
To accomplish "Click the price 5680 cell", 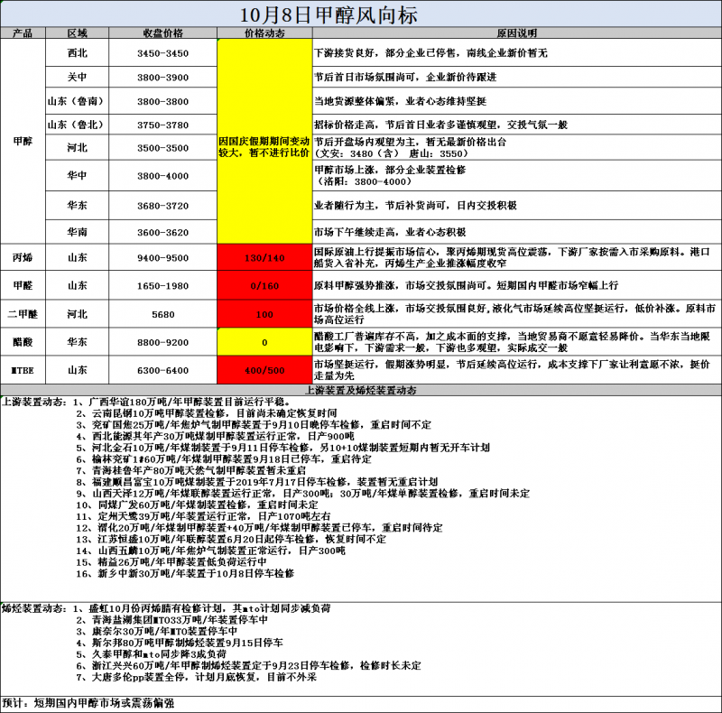I will point(162,314).
